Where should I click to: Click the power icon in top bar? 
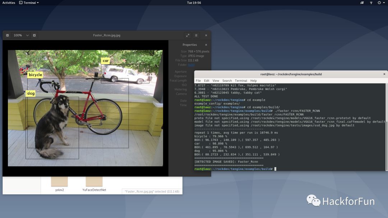coord(379,3)
